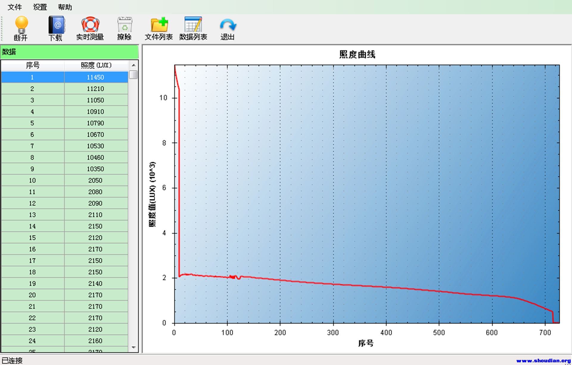Click sequence number 18 cell
This screenshot has height=365, width=572.
[32, 272]
